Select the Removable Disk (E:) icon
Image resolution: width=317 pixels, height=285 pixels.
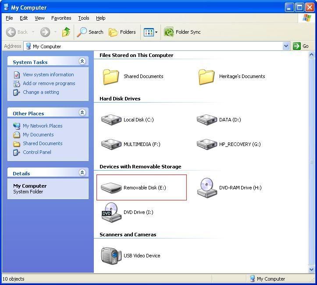pyautogui.click(x=111, y=188)
